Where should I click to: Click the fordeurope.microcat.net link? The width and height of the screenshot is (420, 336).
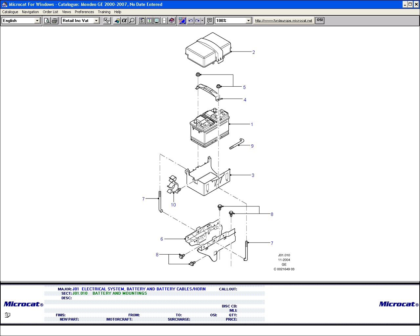coord(283,20)
